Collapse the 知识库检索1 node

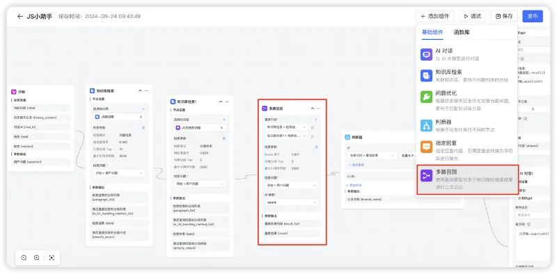tap(221, 102)
